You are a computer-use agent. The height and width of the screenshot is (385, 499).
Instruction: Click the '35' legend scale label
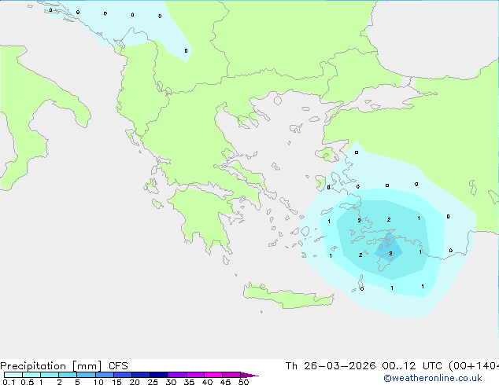click(x=189, y=382)
